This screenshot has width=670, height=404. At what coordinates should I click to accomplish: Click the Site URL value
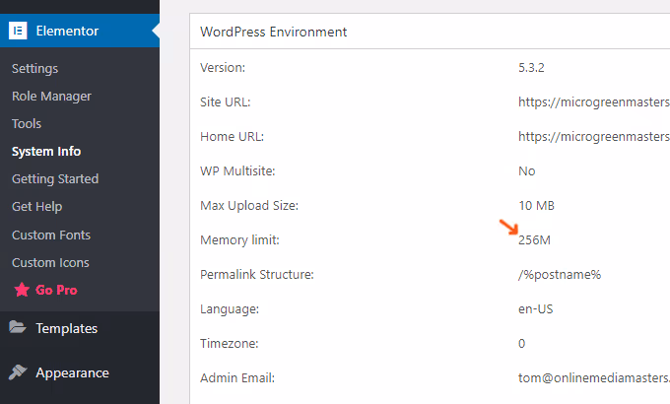594,102
